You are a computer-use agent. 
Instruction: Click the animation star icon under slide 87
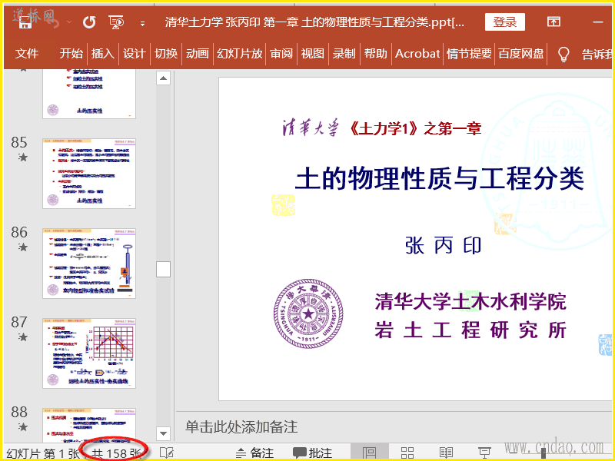coord(23,337)
